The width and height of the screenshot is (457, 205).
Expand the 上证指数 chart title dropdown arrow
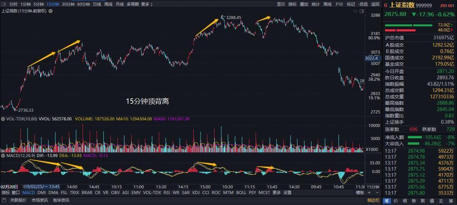(x=50, y=11)
